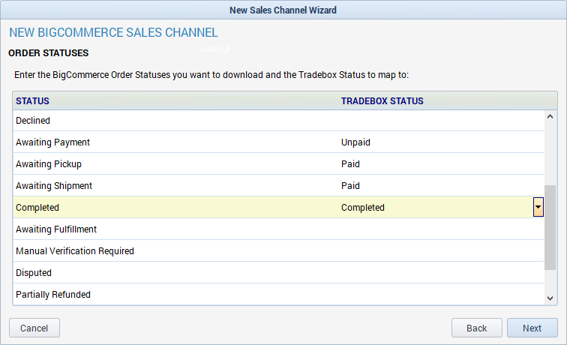The width and height of the screenshot is (567, 345).
Task: Open the Completed row Tradebox status dropdown
Action: coord(538,207)
